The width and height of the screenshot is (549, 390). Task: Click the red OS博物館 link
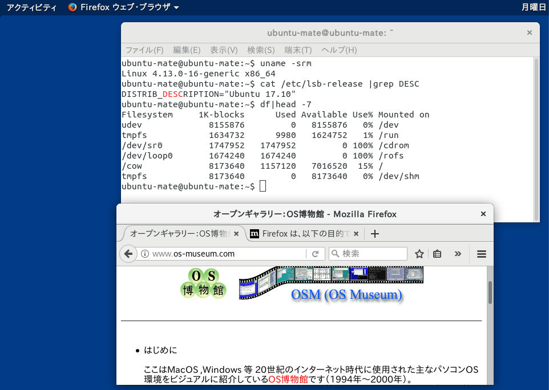click(x=288, y=380)
